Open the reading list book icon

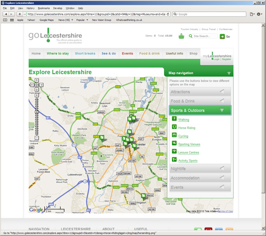coord(5,20)
